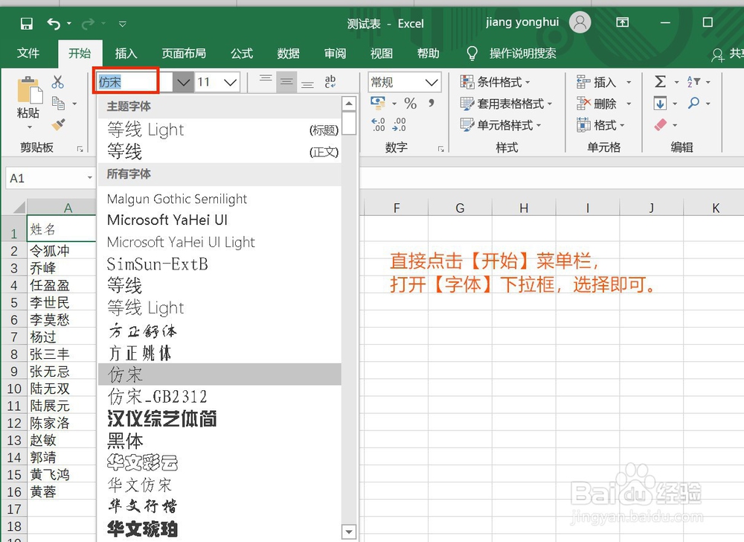Click the 操作说明搜索 tell-me search box

tap(522, 53)
